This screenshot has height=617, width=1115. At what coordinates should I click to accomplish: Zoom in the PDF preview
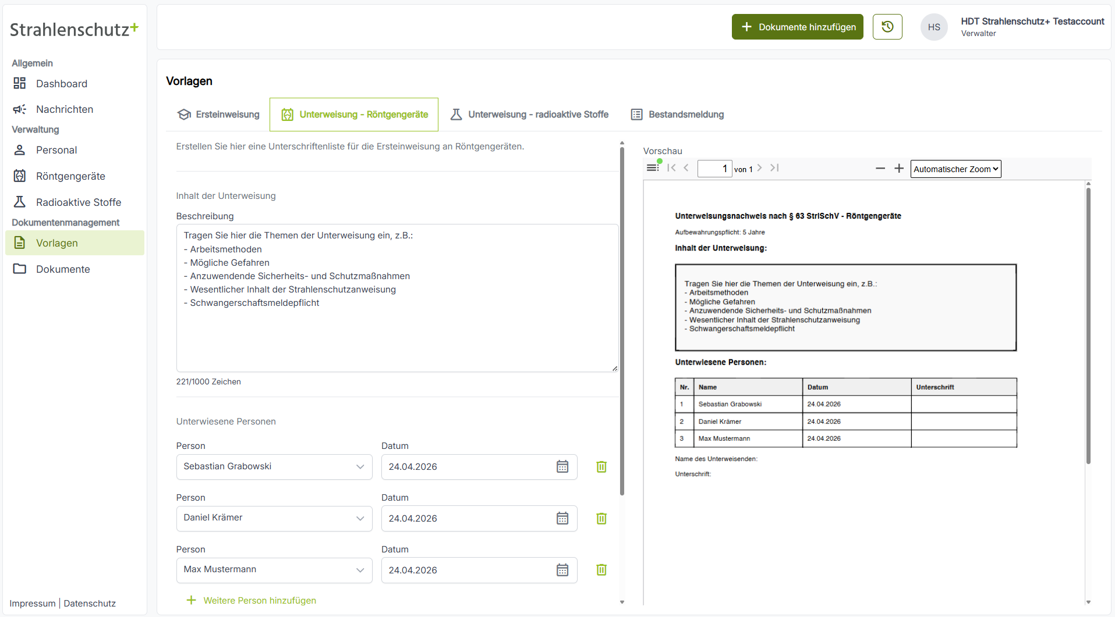[899, 169]
